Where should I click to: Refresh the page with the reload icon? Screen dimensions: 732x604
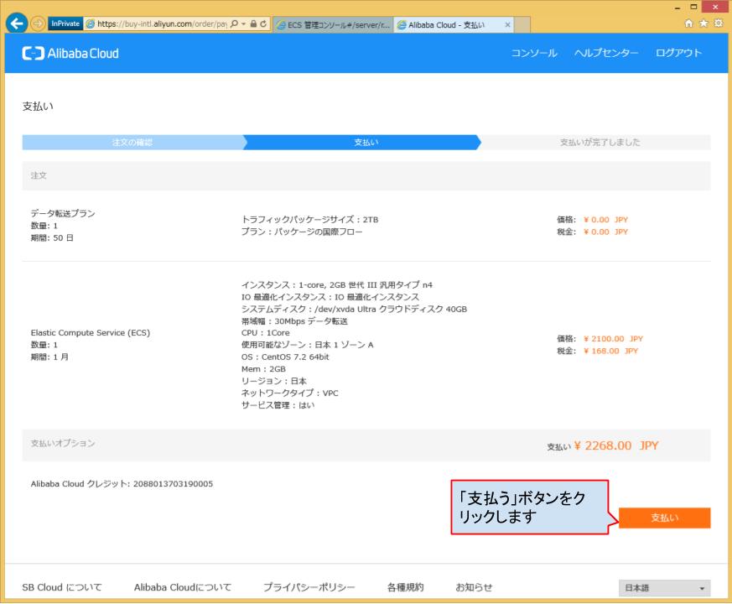(x=263, y=23)
